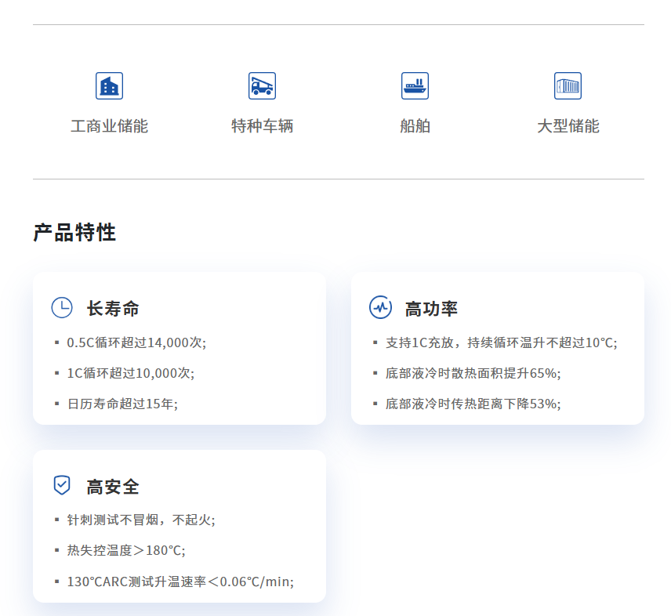Click the special vehicle truck icon

pyautogui.click(x=262, y=85)
